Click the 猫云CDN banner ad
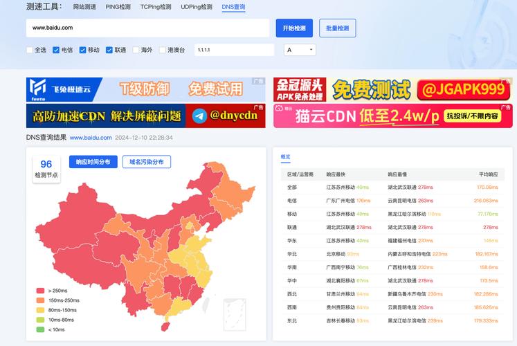Viewport: 517px width, 346px height. (392, 116)
